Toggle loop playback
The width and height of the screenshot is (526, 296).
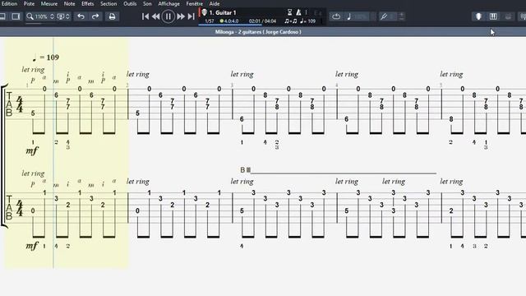336,16
